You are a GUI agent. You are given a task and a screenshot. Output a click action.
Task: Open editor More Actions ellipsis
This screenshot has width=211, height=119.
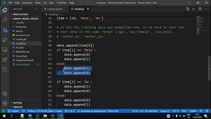[x=206, y=9]
